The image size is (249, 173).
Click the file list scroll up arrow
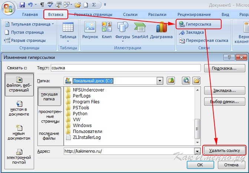pos(197,90)
